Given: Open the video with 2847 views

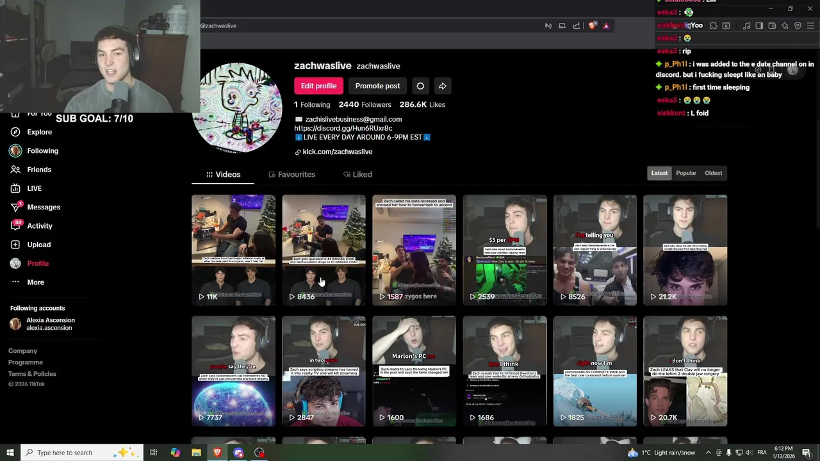Looking at the screenshot, I should tap(324, 371).
